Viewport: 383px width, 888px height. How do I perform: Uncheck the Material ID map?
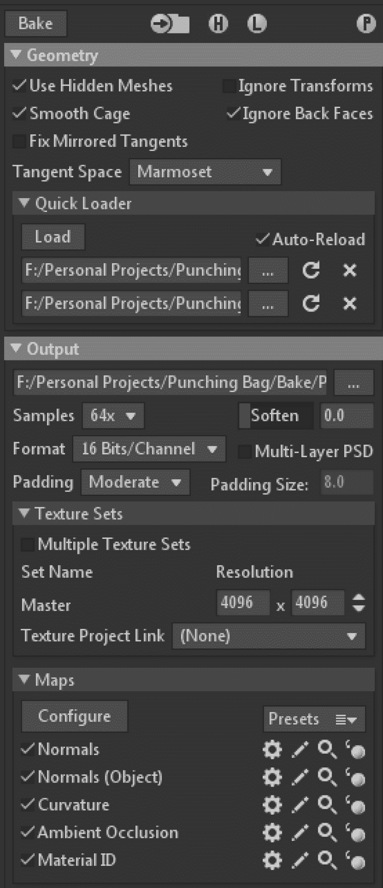point(27,860)
